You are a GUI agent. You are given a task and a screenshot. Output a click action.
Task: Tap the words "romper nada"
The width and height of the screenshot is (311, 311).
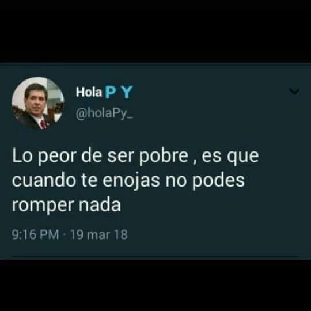click(66, 206)
